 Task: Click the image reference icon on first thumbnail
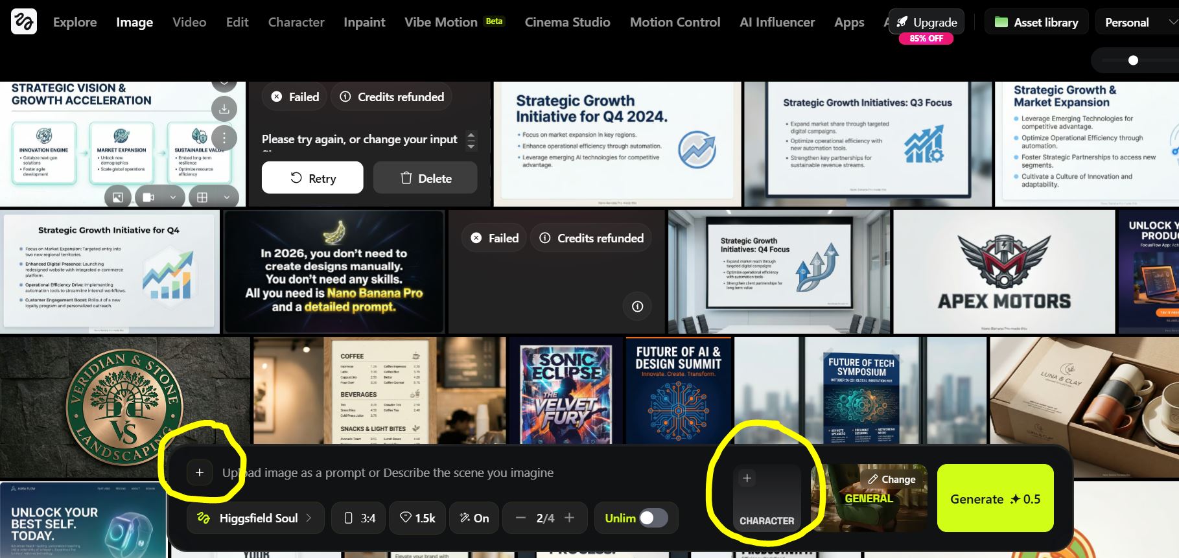pyautogui.click(x=118, y=197)
